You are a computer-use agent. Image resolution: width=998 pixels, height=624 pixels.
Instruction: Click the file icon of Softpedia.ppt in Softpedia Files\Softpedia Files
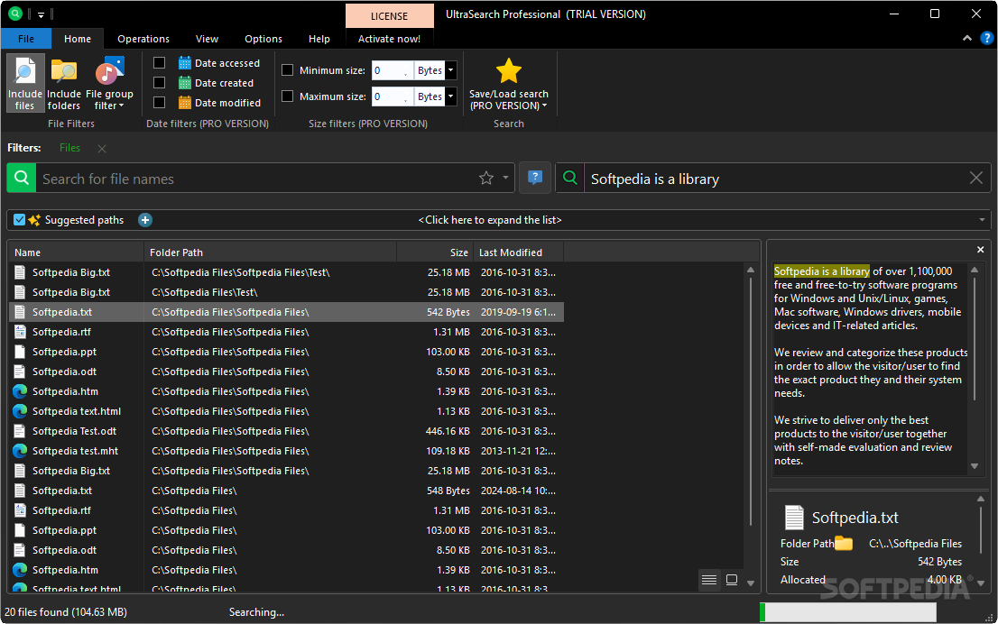click(x=20, y=352)
